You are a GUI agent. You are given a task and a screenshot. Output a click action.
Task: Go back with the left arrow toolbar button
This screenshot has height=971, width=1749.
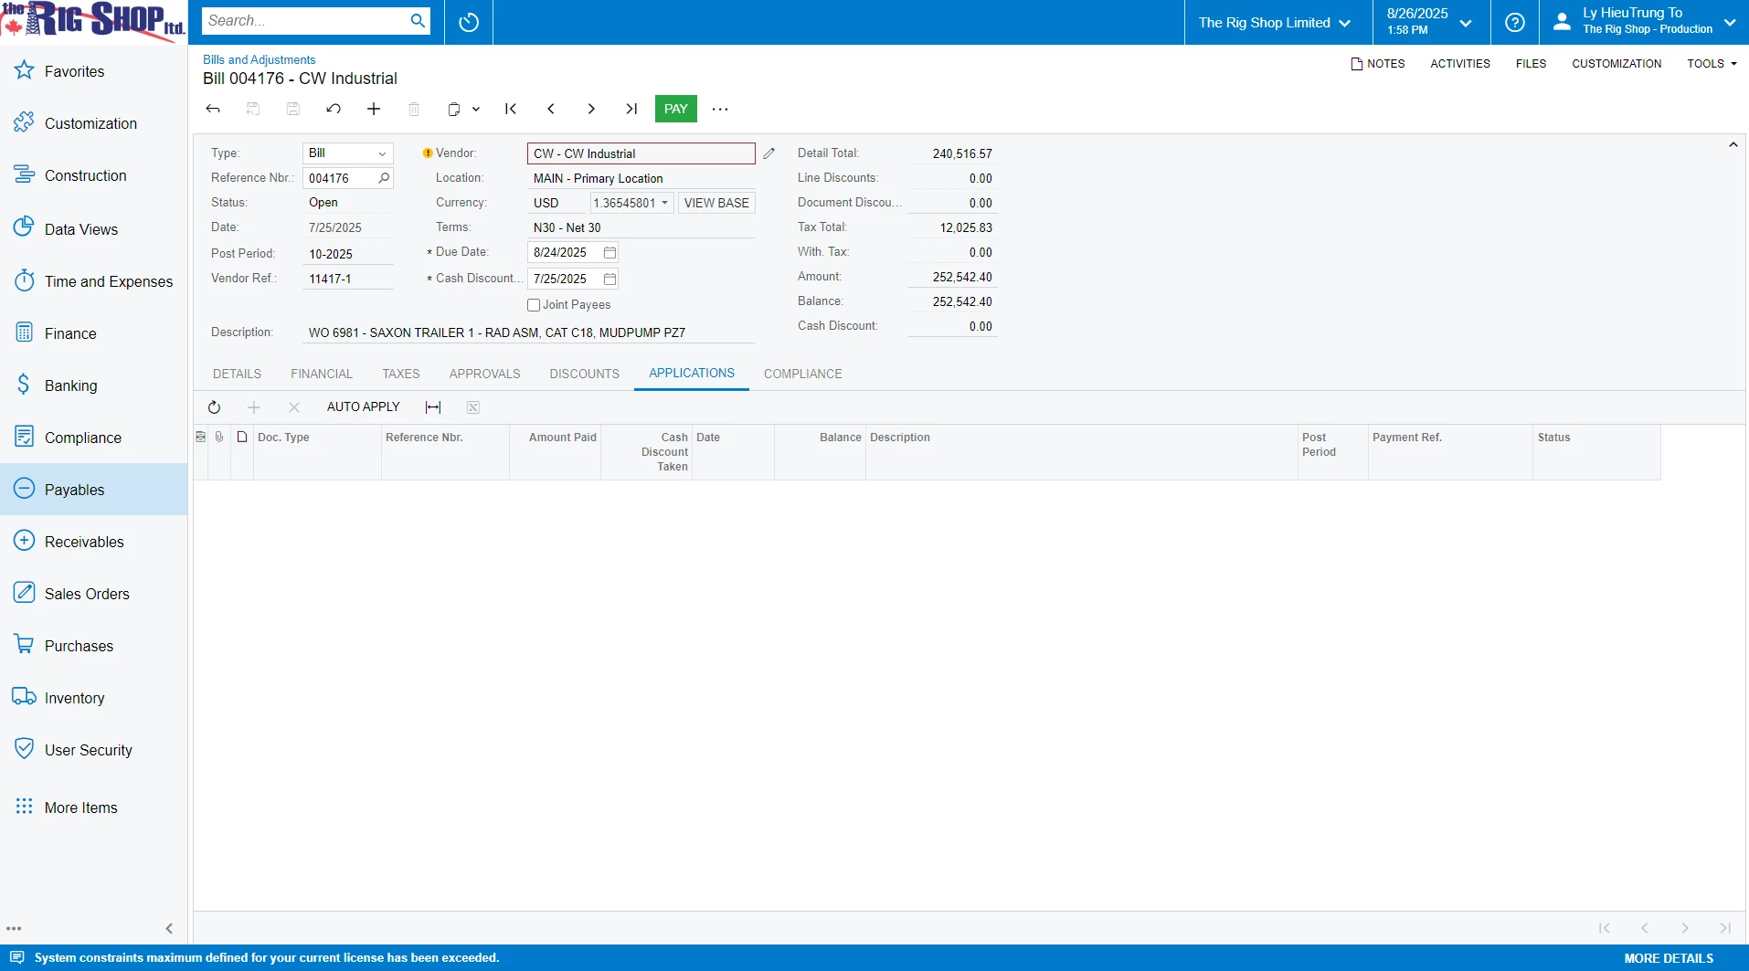coord(213,109)
